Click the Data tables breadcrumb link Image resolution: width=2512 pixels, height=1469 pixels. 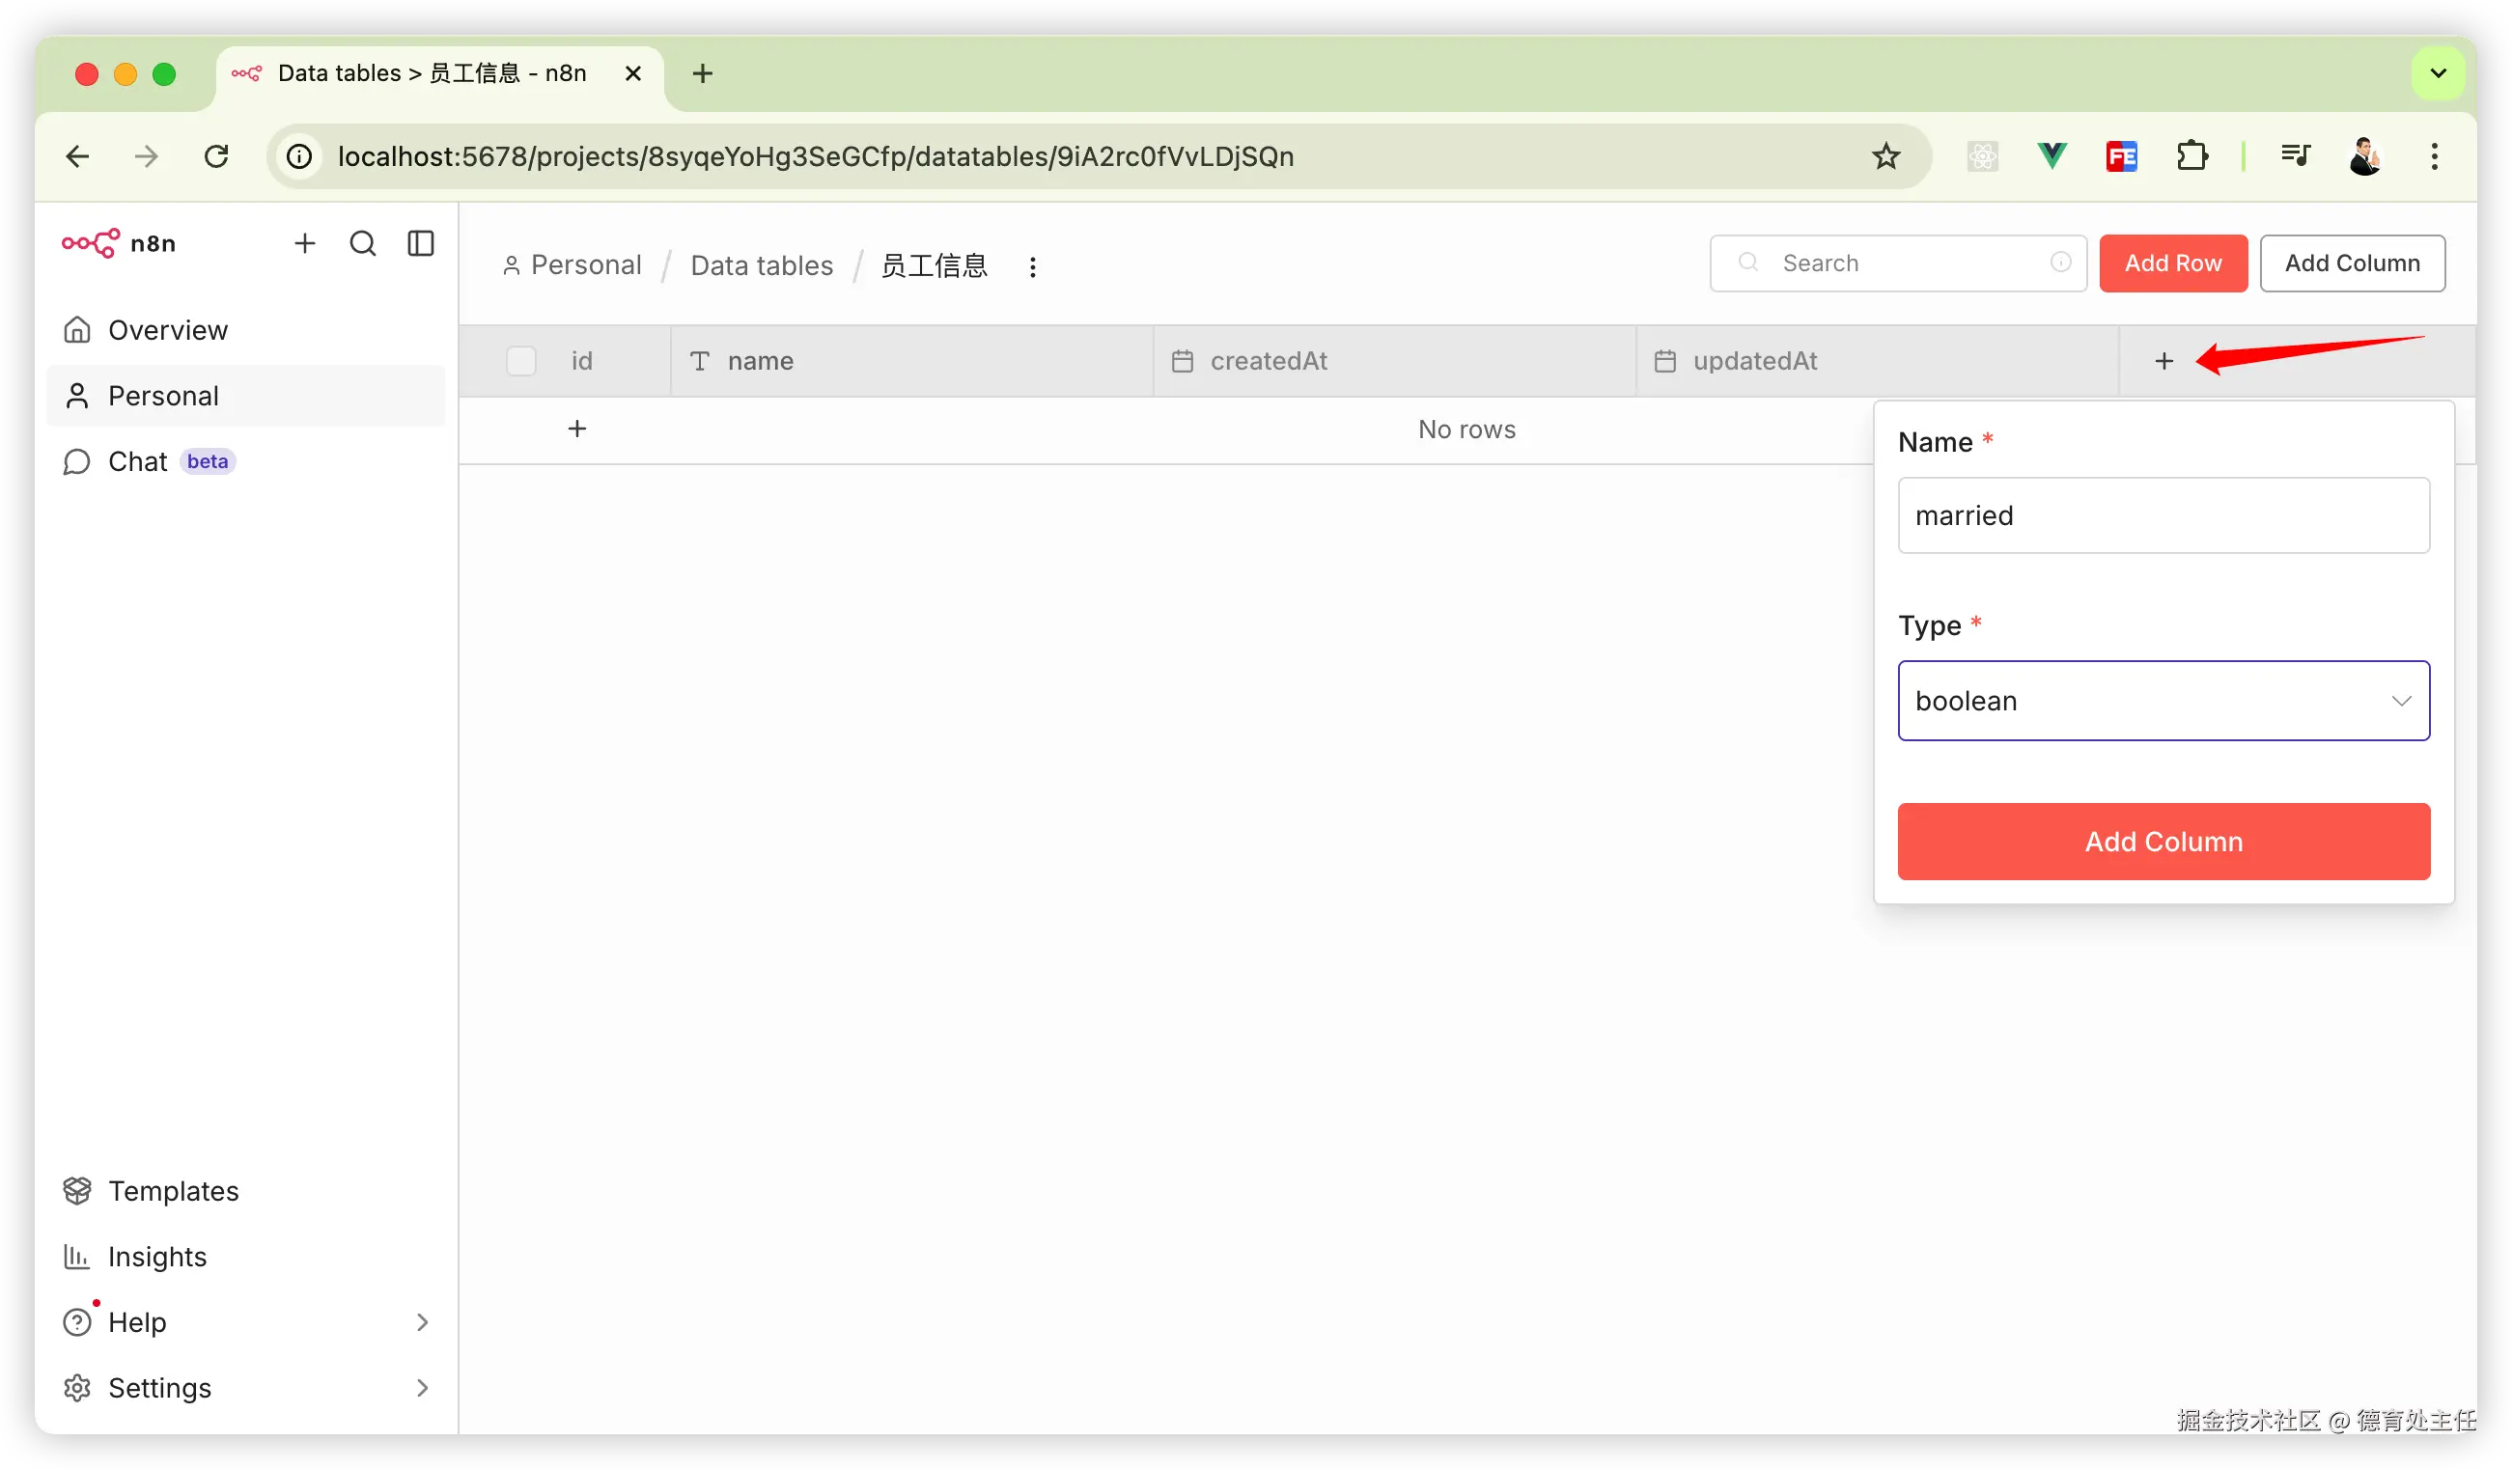pyautogui.click(x=762, y=266)
